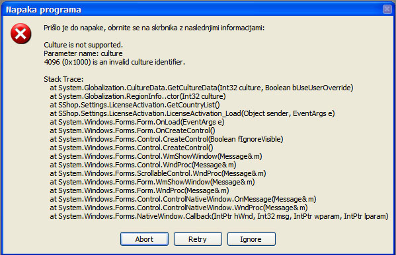Image resolution: width=396 pixels, height=255 pixels.
Task: Click the Form.WndProc(Message& m) stack line
Action: [x=139, y=190]
